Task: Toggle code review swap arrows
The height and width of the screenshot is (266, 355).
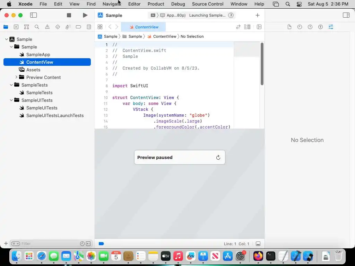Action: coord(238,27)
